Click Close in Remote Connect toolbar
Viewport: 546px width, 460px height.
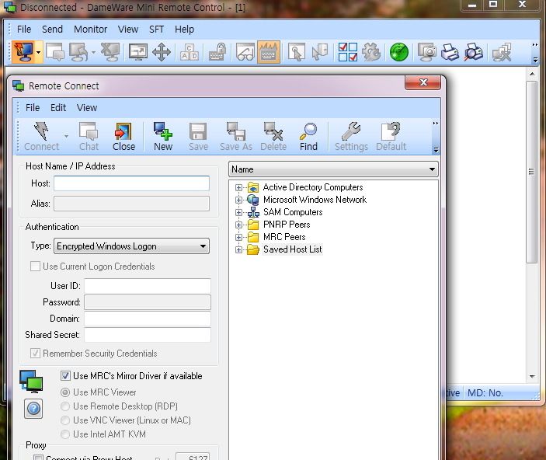click(x=123, y=136)
